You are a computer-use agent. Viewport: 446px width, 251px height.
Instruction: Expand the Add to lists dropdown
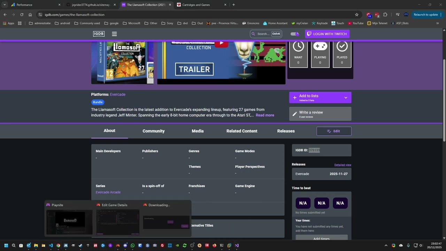346,98
